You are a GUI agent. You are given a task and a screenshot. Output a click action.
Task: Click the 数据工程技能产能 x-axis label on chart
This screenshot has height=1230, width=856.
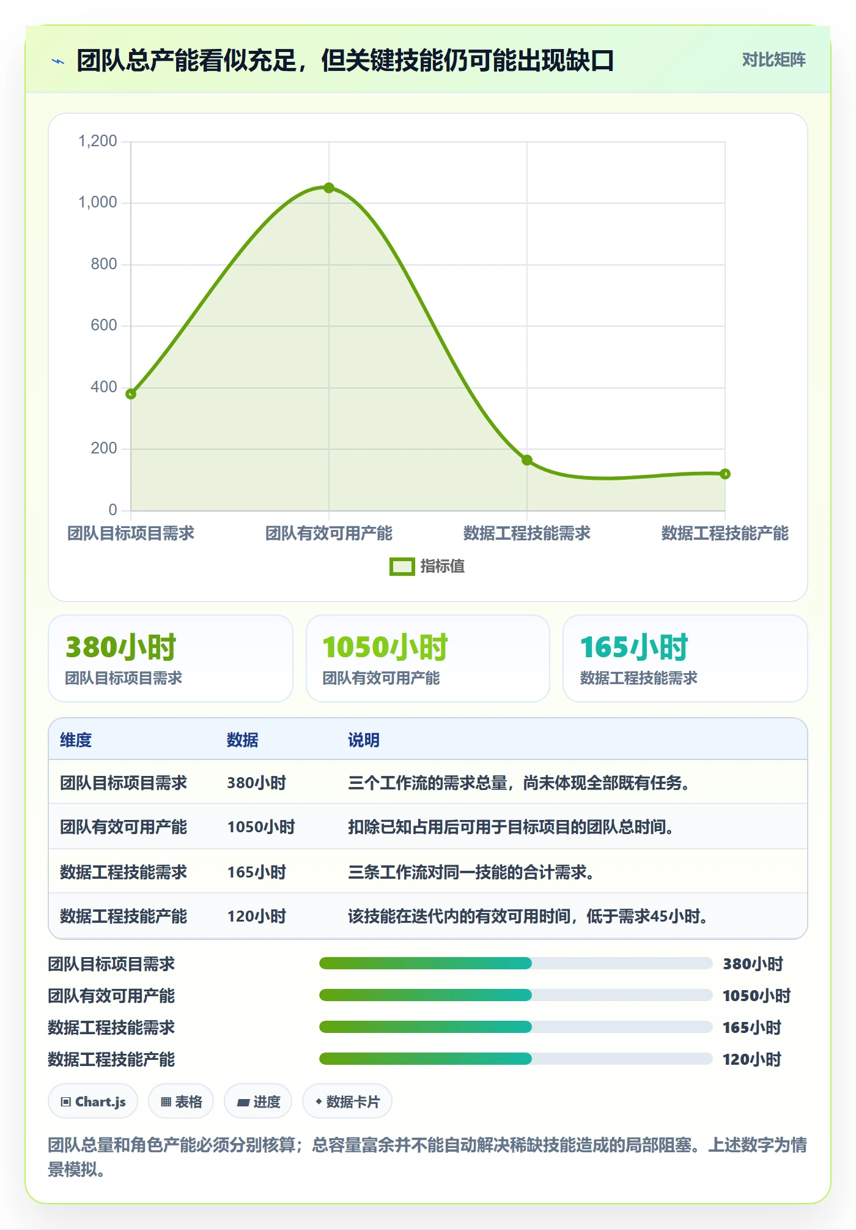click(725, 533)
